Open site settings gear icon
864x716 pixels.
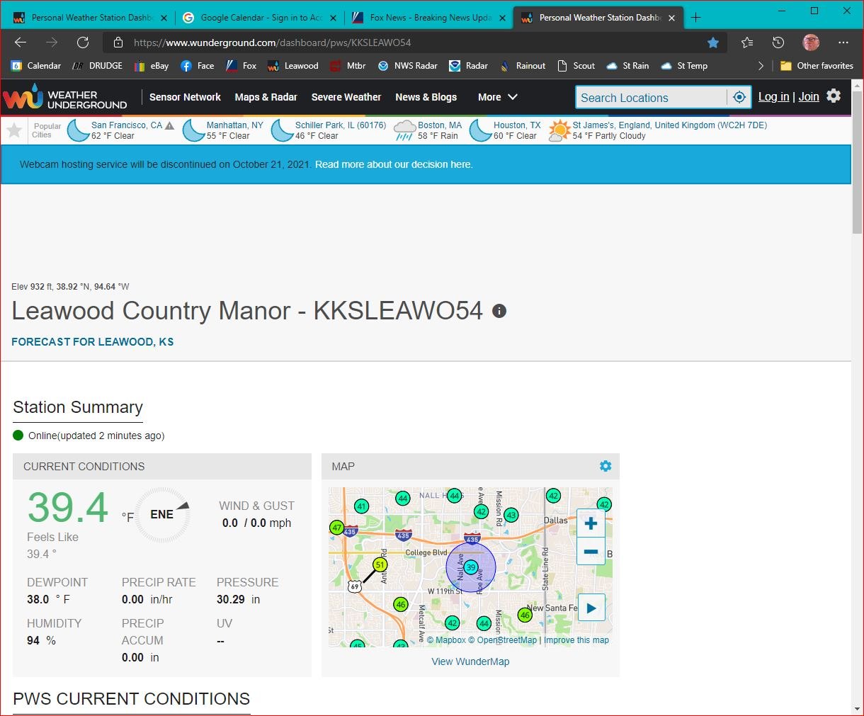tap(834, 96)
